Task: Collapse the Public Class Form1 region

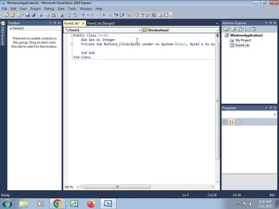Action: (x=72, y=36)
